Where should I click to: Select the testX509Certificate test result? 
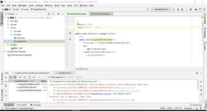pyautogui.click(x=27, y=87)
